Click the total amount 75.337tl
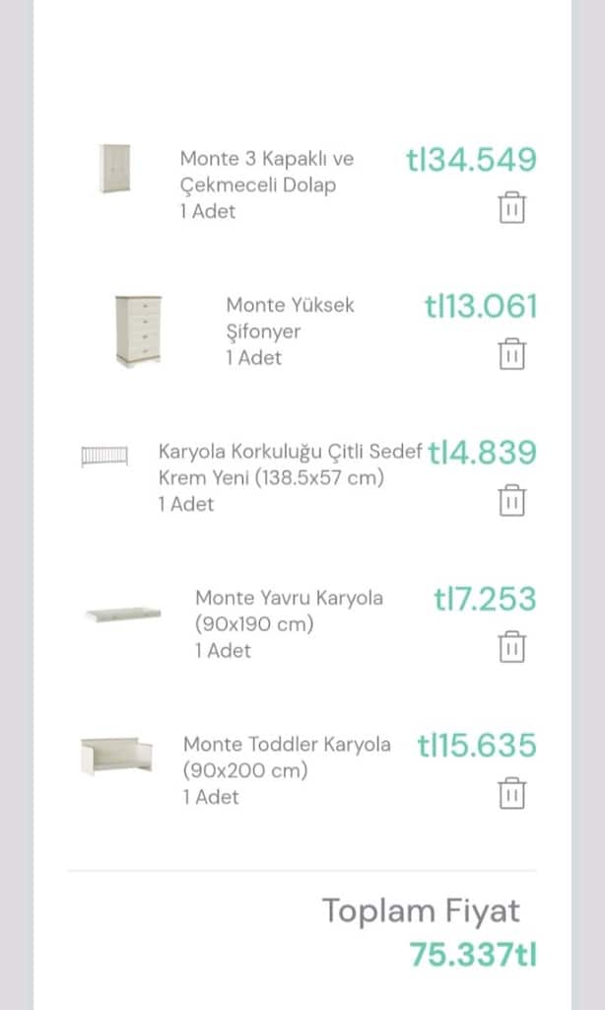 click(x=473, y=954)
